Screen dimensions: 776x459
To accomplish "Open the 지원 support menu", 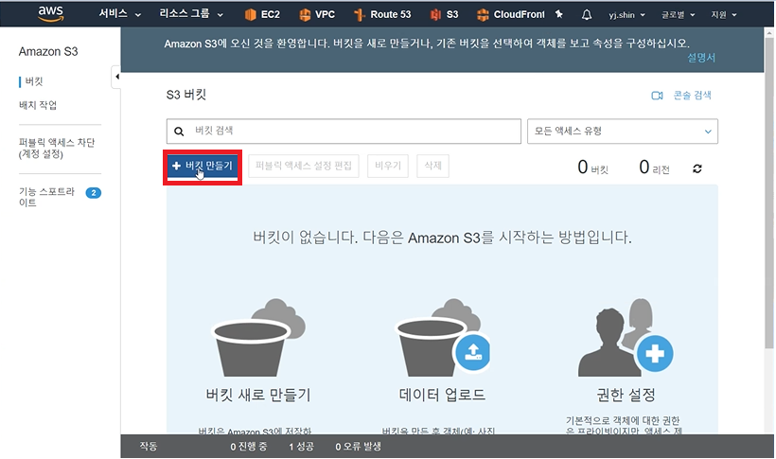I will pos(724,15).
